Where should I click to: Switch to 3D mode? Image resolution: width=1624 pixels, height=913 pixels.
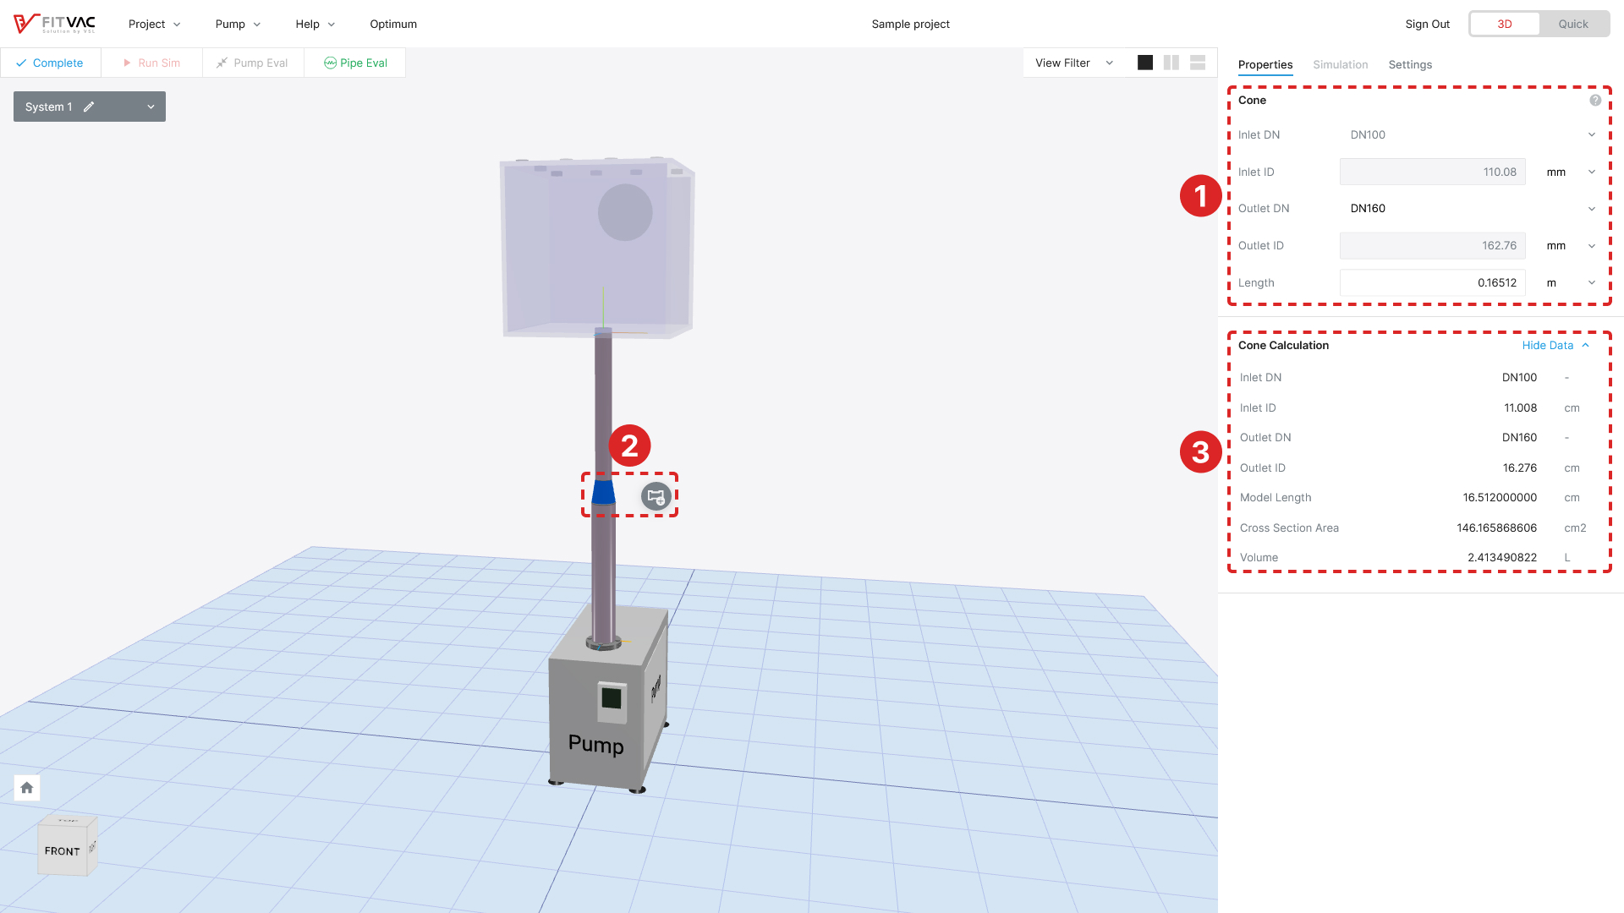tap(1505, 24)
